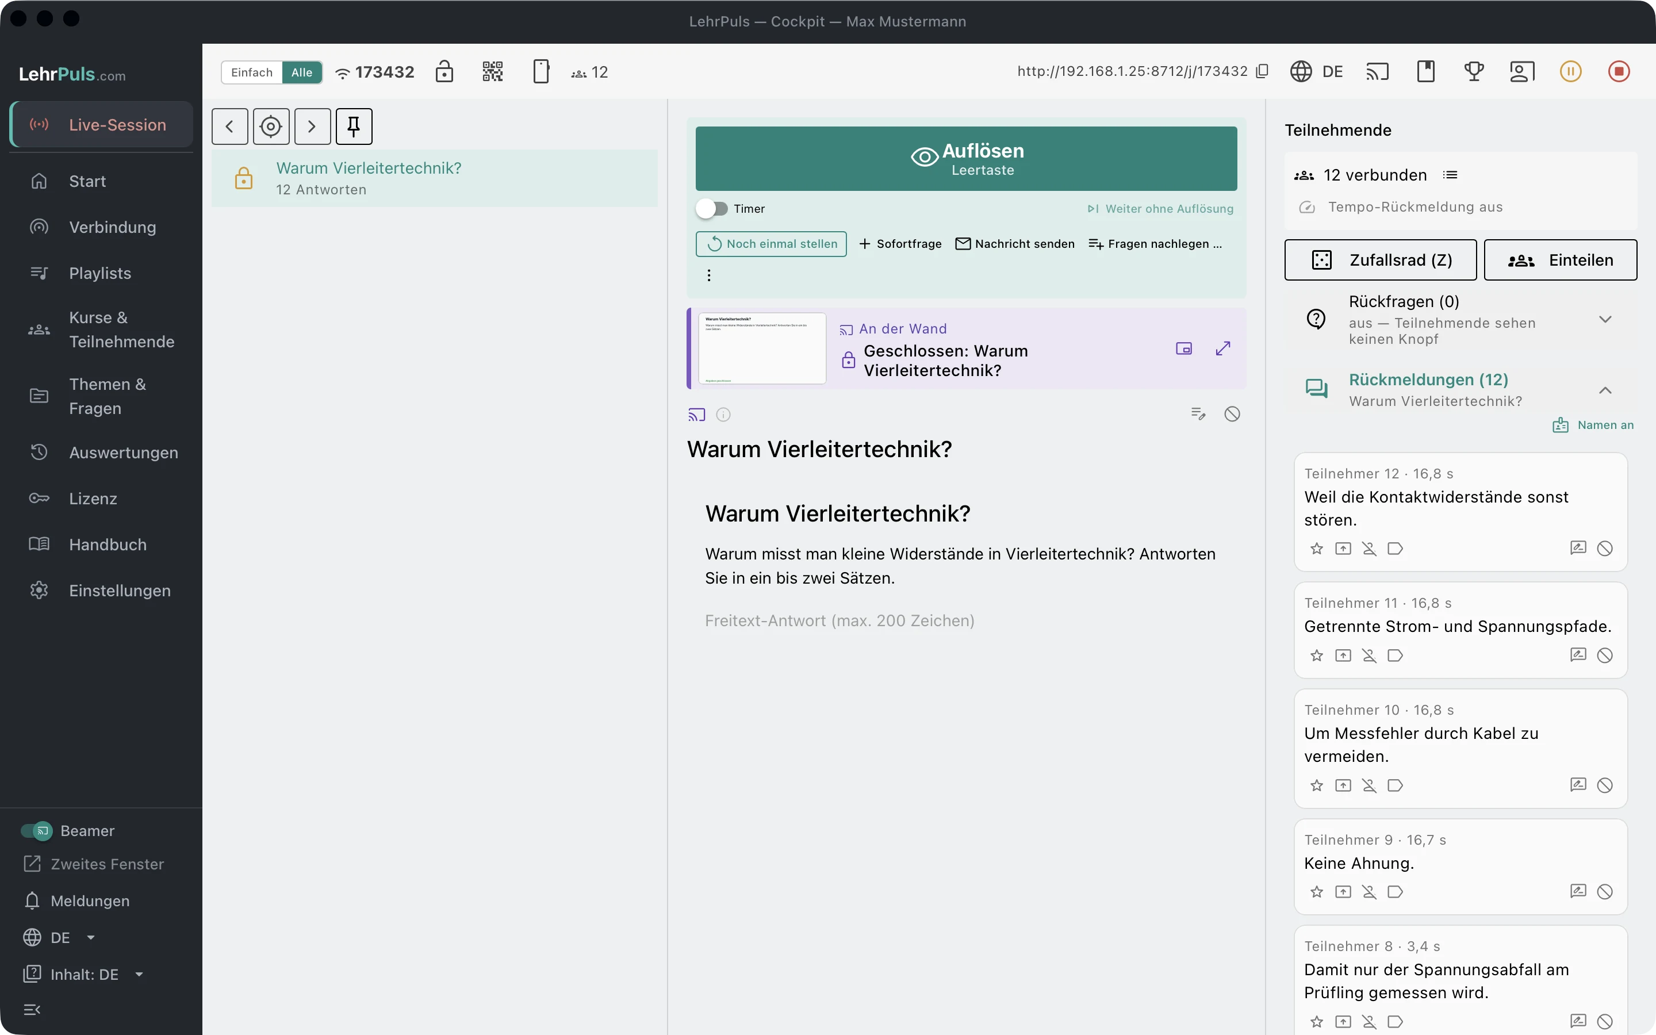Open the QR code icon in toolbar
The width and height of the screenshot is (1656, 1035).
(x=492, y=72)
